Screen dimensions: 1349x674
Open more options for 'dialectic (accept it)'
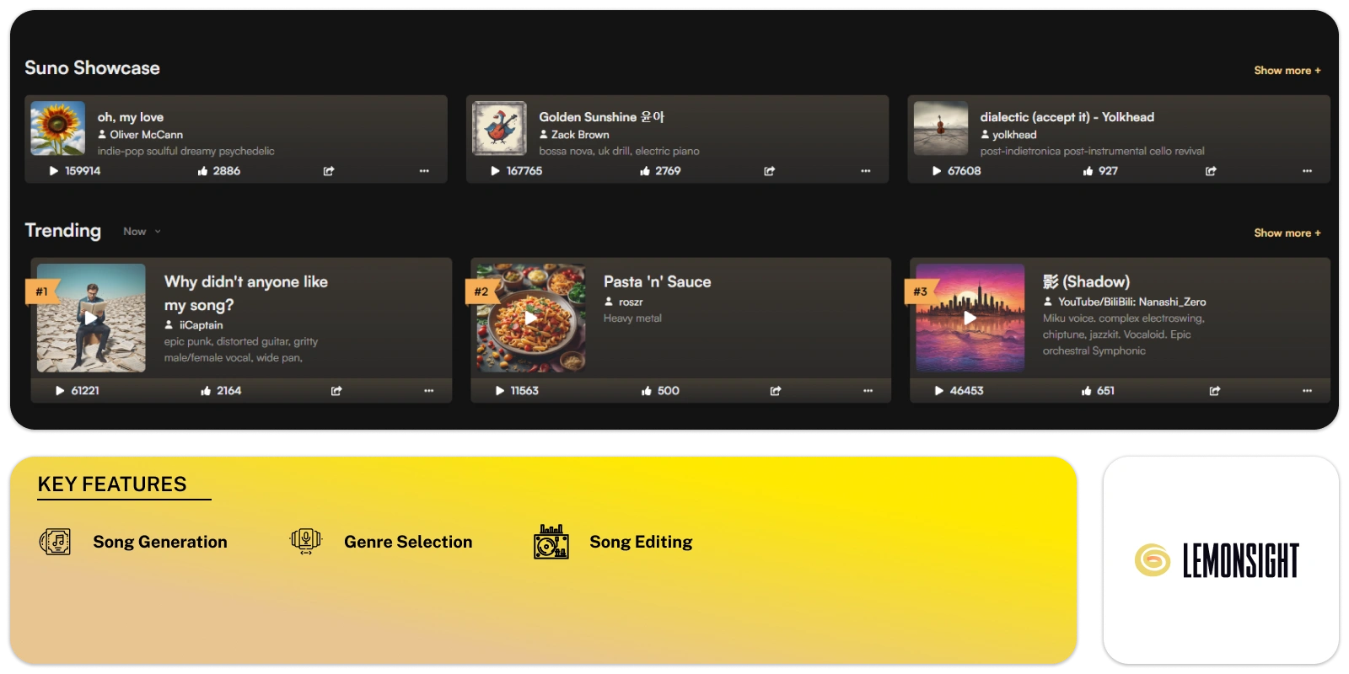pos(1307,171)
